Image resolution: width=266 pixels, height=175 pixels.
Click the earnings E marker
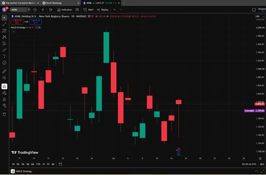(179, 154)
